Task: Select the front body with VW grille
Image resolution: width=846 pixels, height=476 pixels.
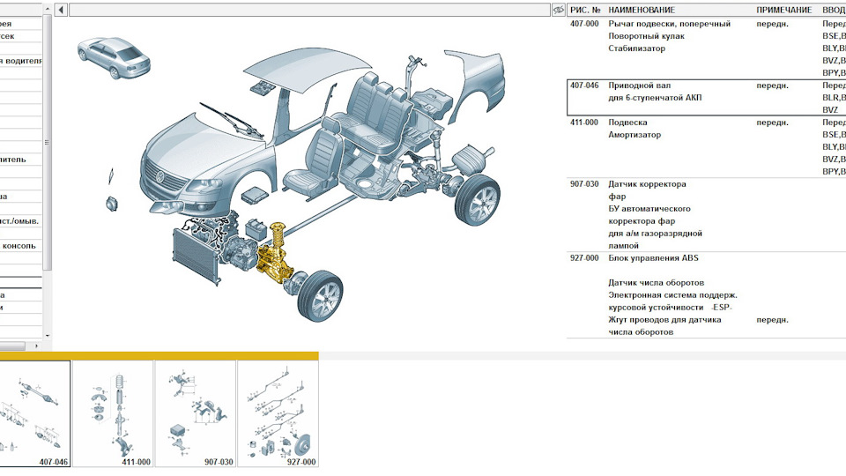Action: coord(208,165)
